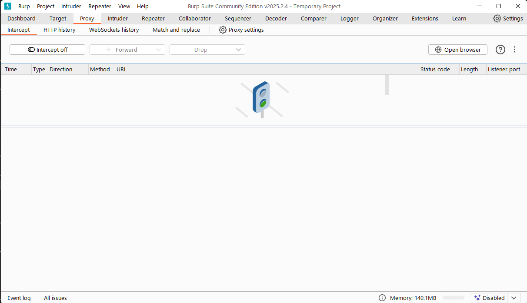Open the help question mark icon
Image resolution: width=527 pixels, height=303 pixels.
[500, 50]
